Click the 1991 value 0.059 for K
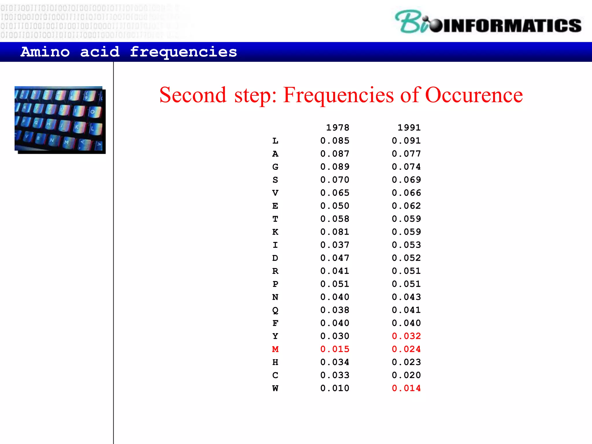The image size is (592, 444). 406,232
